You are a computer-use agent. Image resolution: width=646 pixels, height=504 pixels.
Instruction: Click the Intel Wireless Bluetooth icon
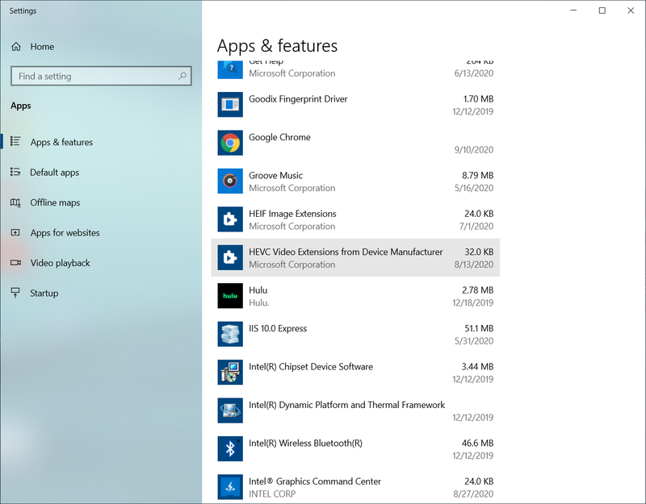[230, 449]
